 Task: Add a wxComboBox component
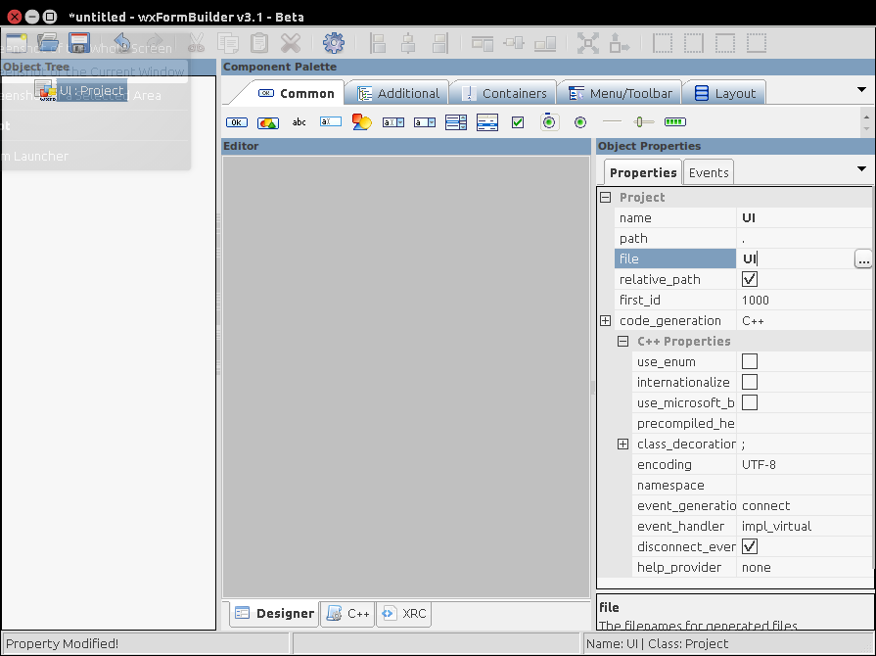[393, 122]
